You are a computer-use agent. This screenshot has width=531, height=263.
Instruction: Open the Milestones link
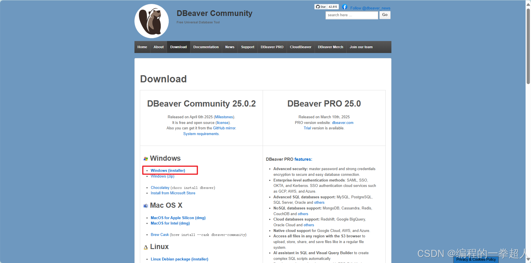(224, 117)
